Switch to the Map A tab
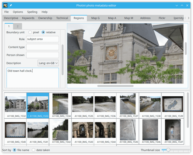The height and width of the screenshot is (155, 193). pos(112,18)
